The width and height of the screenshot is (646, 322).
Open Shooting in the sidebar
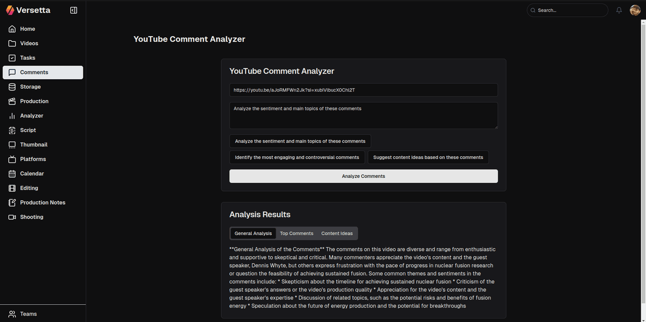(x=43, y=218)
